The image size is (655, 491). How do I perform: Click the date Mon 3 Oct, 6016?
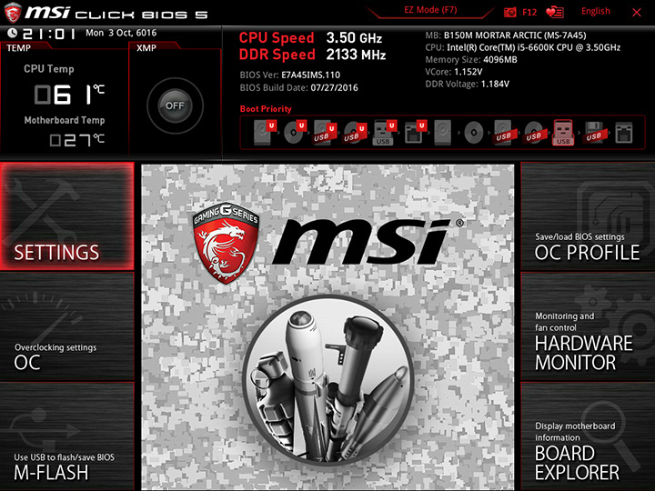pyautogui.click(x=121, y=33)
